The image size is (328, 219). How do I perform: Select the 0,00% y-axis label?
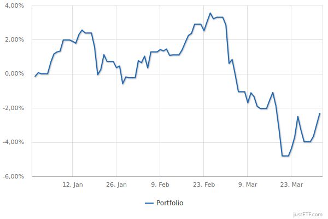pos(15,74)
